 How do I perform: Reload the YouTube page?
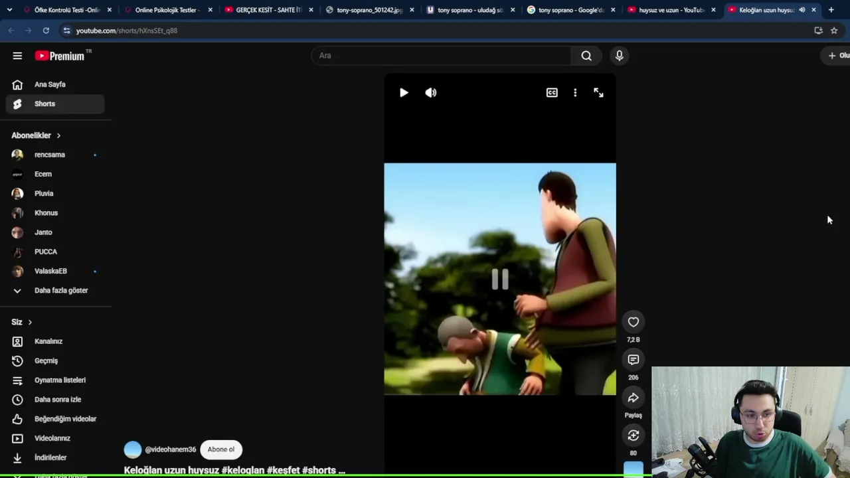click(46, 31)
